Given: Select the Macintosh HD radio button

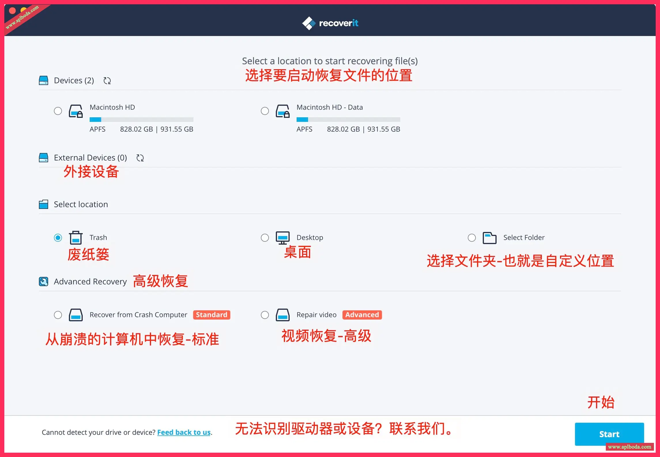Looking at the screenshot, I should (x=58, y=111).
